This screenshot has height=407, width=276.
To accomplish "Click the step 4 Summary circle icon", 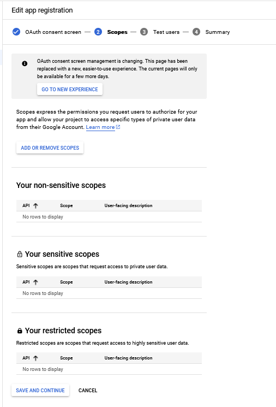I will click(x=196, y=32).
